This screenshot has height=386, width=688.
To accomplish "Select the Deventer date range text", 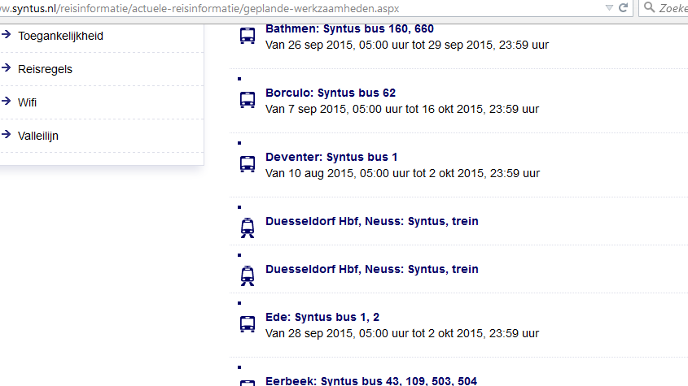I will [402, 174].
